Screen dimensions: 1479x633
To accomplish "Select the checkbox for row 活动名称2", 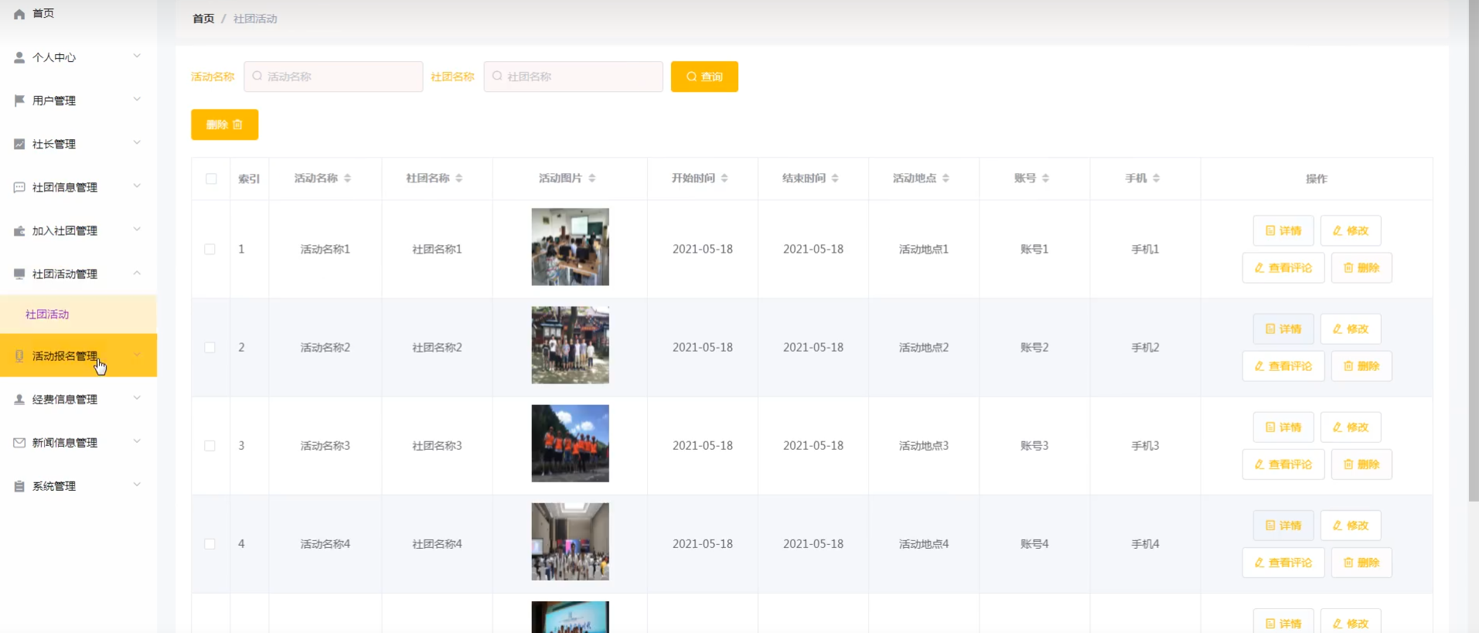I will (x=210, y=347).
